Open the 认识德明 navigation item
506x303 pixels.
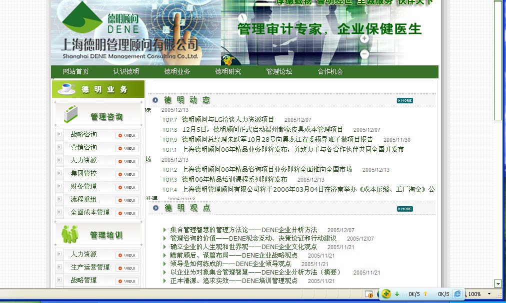coord(126,71)
